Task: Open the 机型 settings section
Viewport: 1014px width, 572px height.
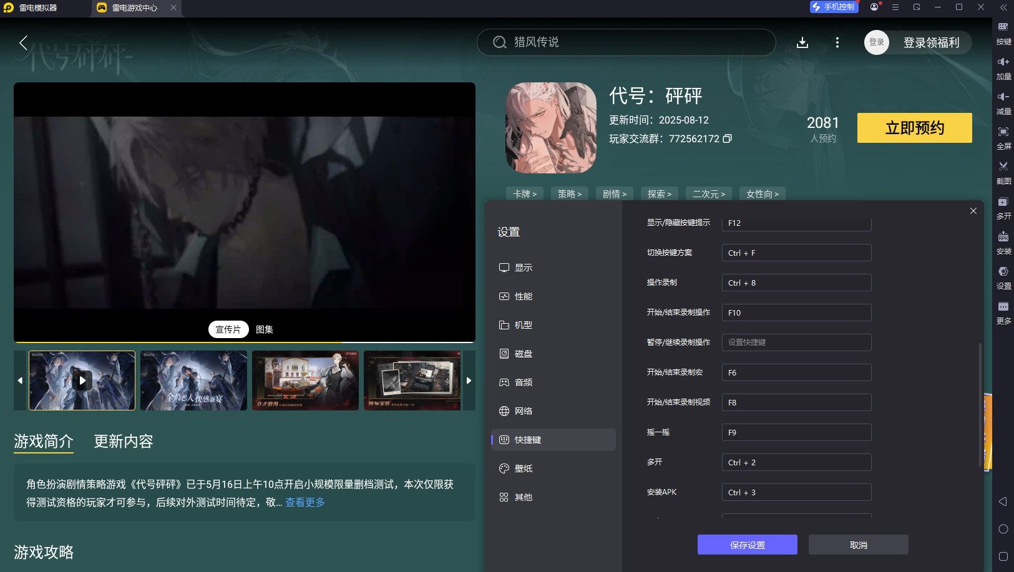Action: [553, 325]
